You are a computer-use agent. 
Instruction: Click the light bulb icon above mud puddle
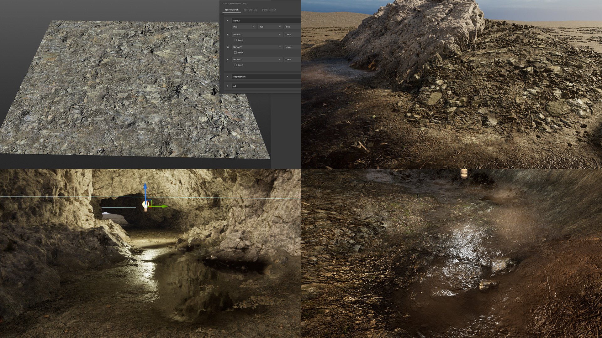point(464,173)
